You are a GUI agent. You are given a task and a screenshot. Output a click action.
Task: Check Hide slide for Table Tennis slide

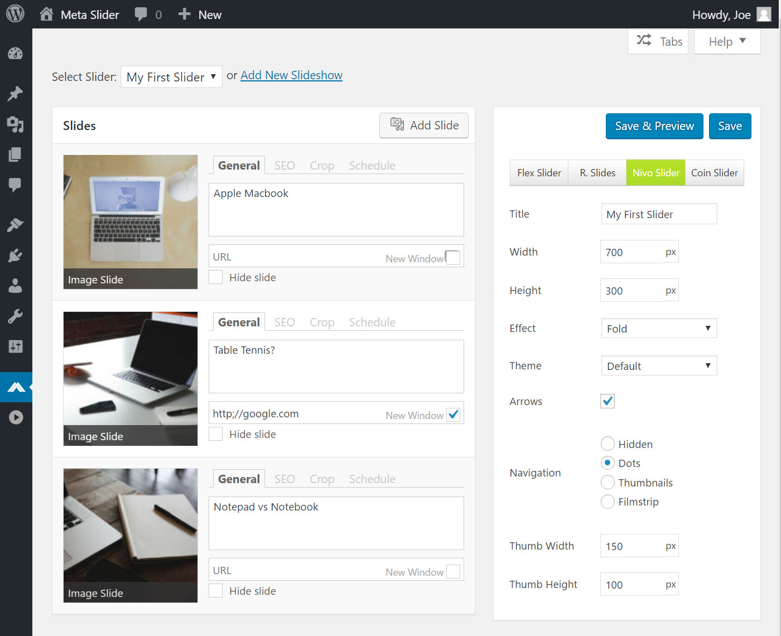[x=216, y=434]
